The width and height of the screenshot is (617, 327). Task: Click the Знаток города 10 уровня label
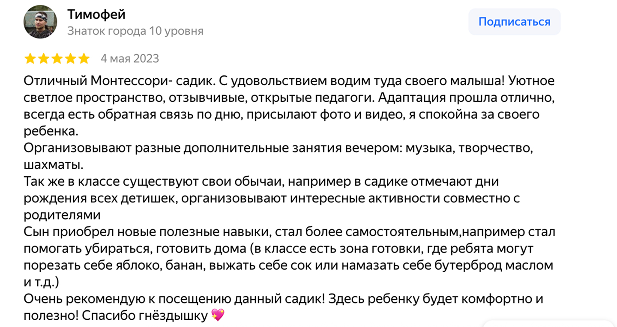pos(135,31)
